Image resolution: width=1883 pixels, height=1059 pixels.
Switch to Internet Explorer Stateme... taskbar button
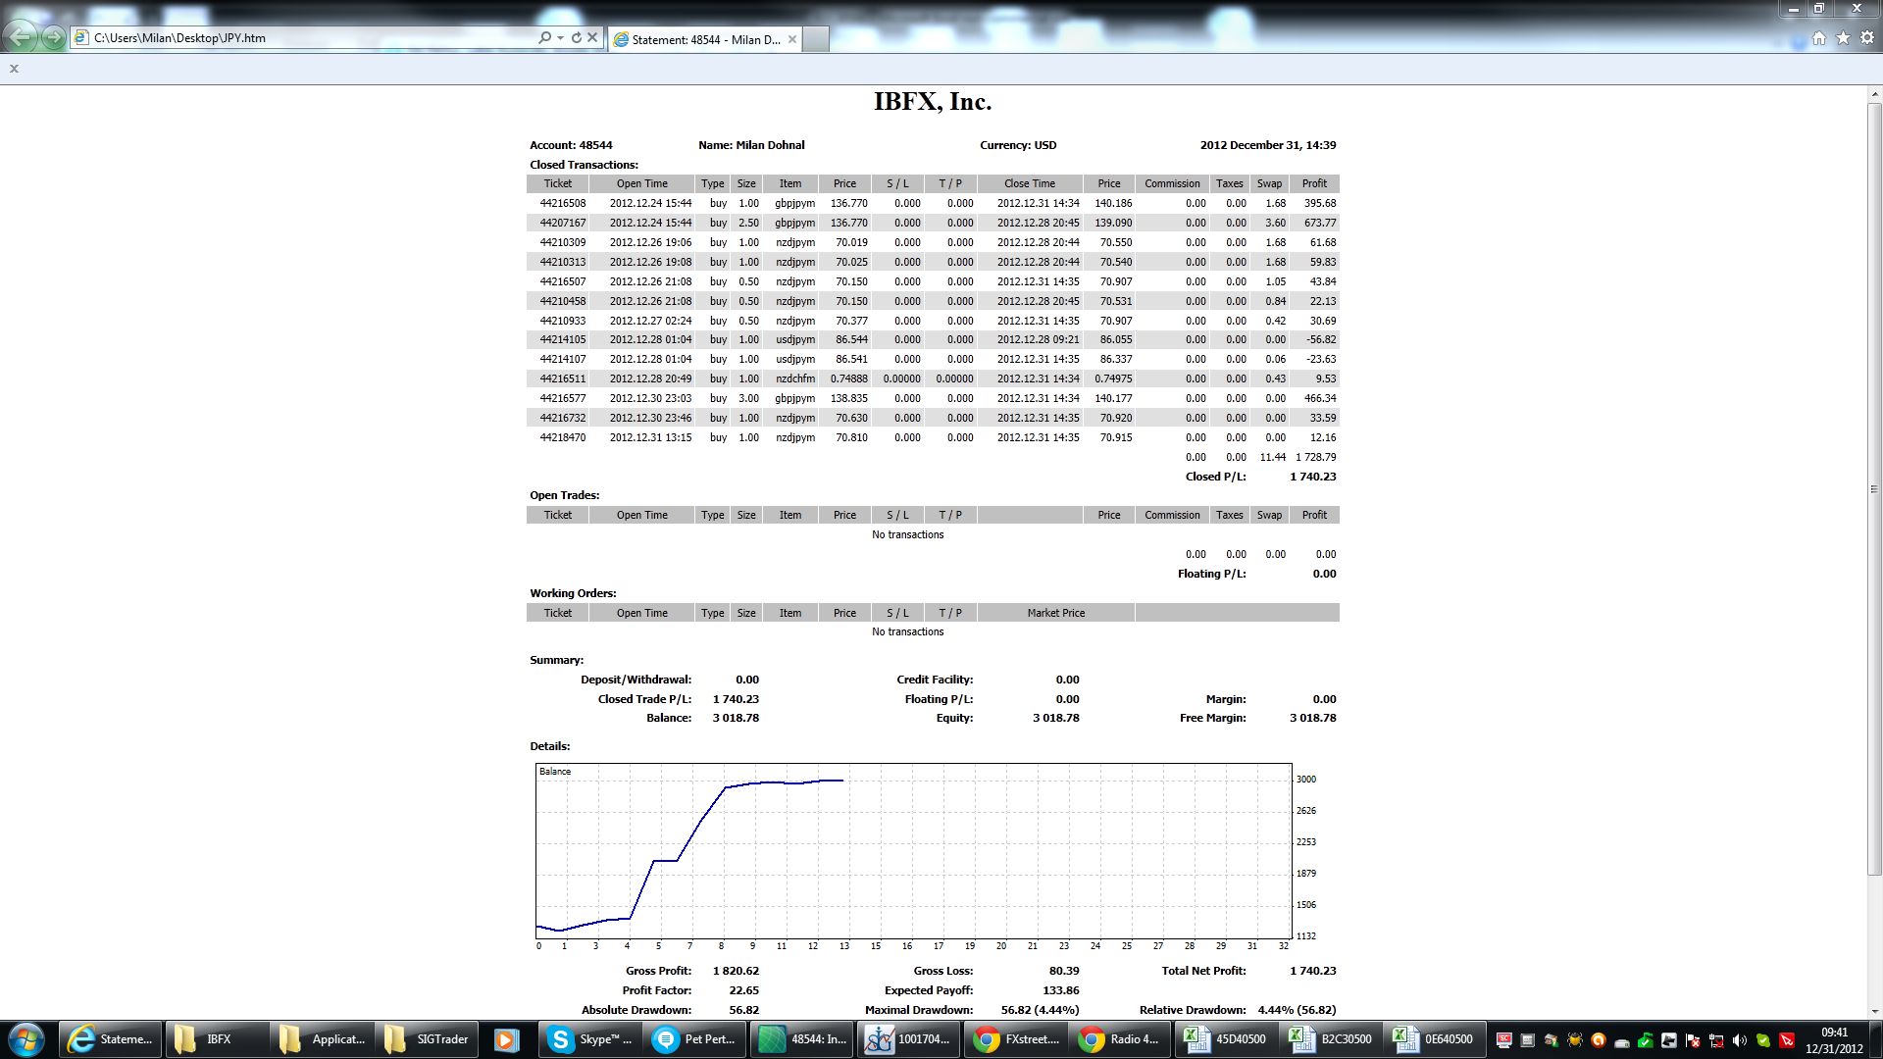tap(109, 1039)
